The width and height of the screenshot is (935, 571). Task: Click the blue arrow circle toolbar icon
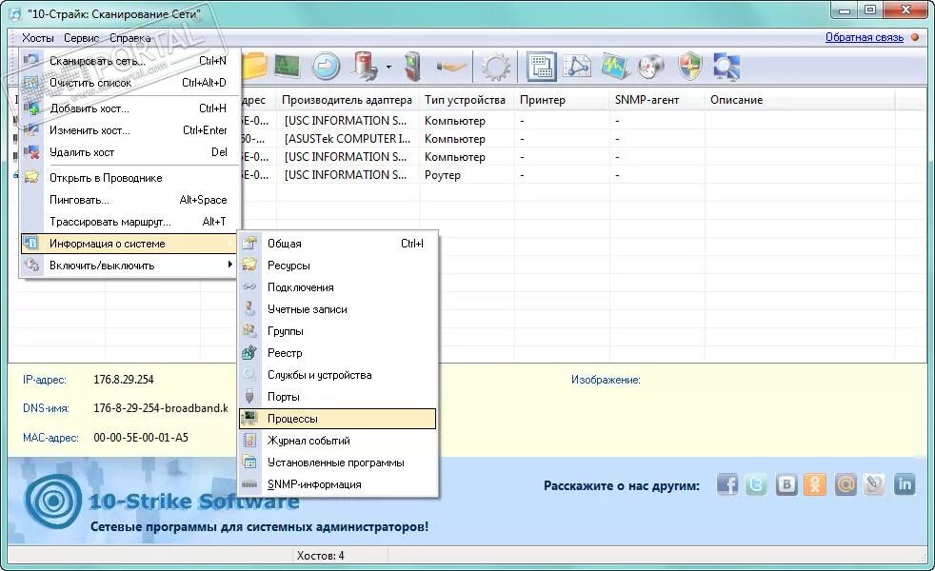click(326, 67)
